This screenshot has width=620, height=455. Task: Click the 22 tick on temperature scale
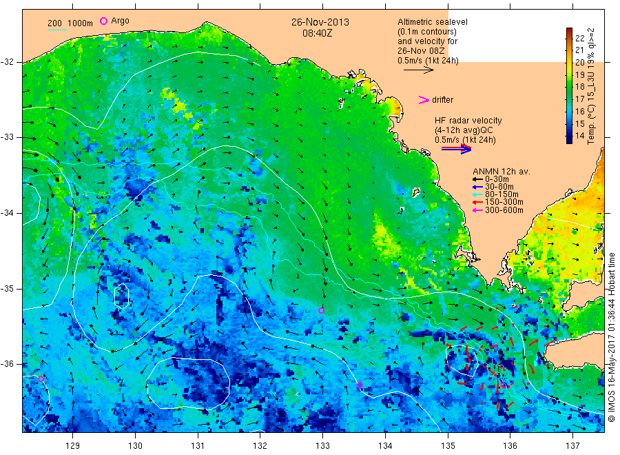(x=579, y=38)
